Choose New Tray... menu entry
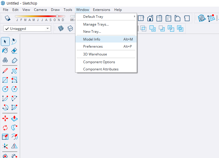Screen dimensions: 219x158 (106, 32)
